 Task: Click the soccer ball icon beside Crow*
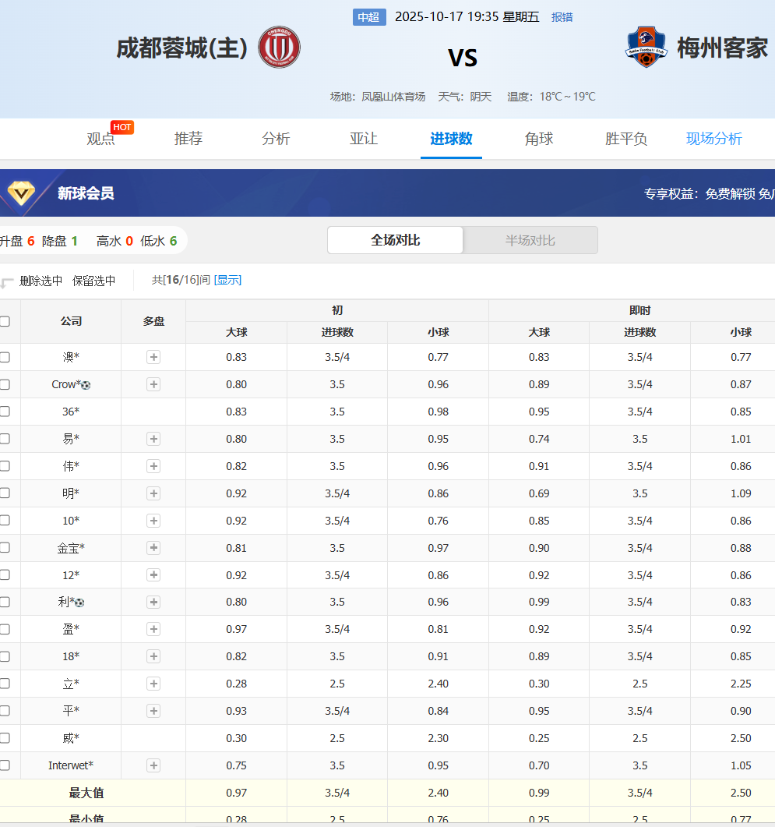tap(86, 385)
